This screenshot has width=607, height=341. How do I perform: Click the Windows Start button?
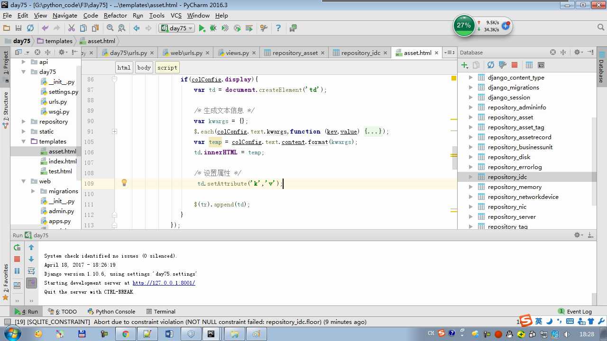click(13, 334)
